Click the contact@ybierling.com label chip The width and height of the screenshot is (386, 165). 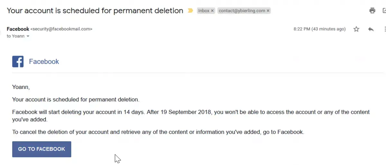[x=242, y=11]
